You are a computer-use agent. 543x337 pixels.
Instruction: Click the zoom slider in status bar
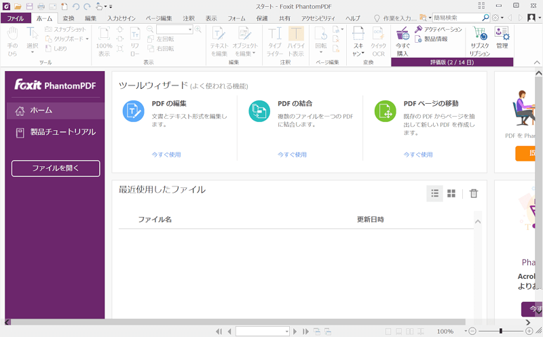point(501,331)
